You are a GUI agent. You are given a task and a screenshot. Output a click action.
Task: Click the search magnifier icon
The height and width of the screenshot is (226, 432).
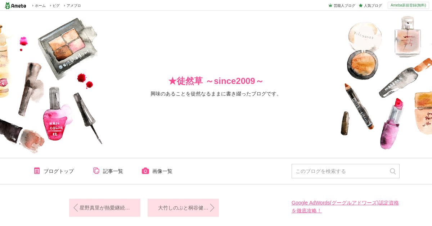coord(393,171)
